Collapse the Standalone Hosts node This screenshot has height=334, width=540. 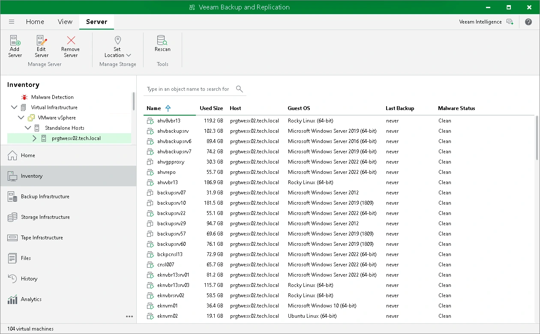click(x=28, y=128)
